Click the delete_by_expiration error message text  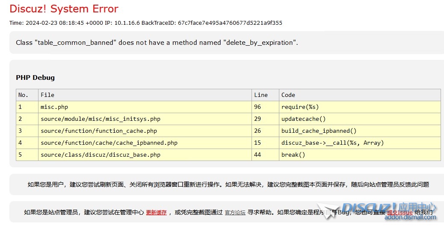[157, 43]
